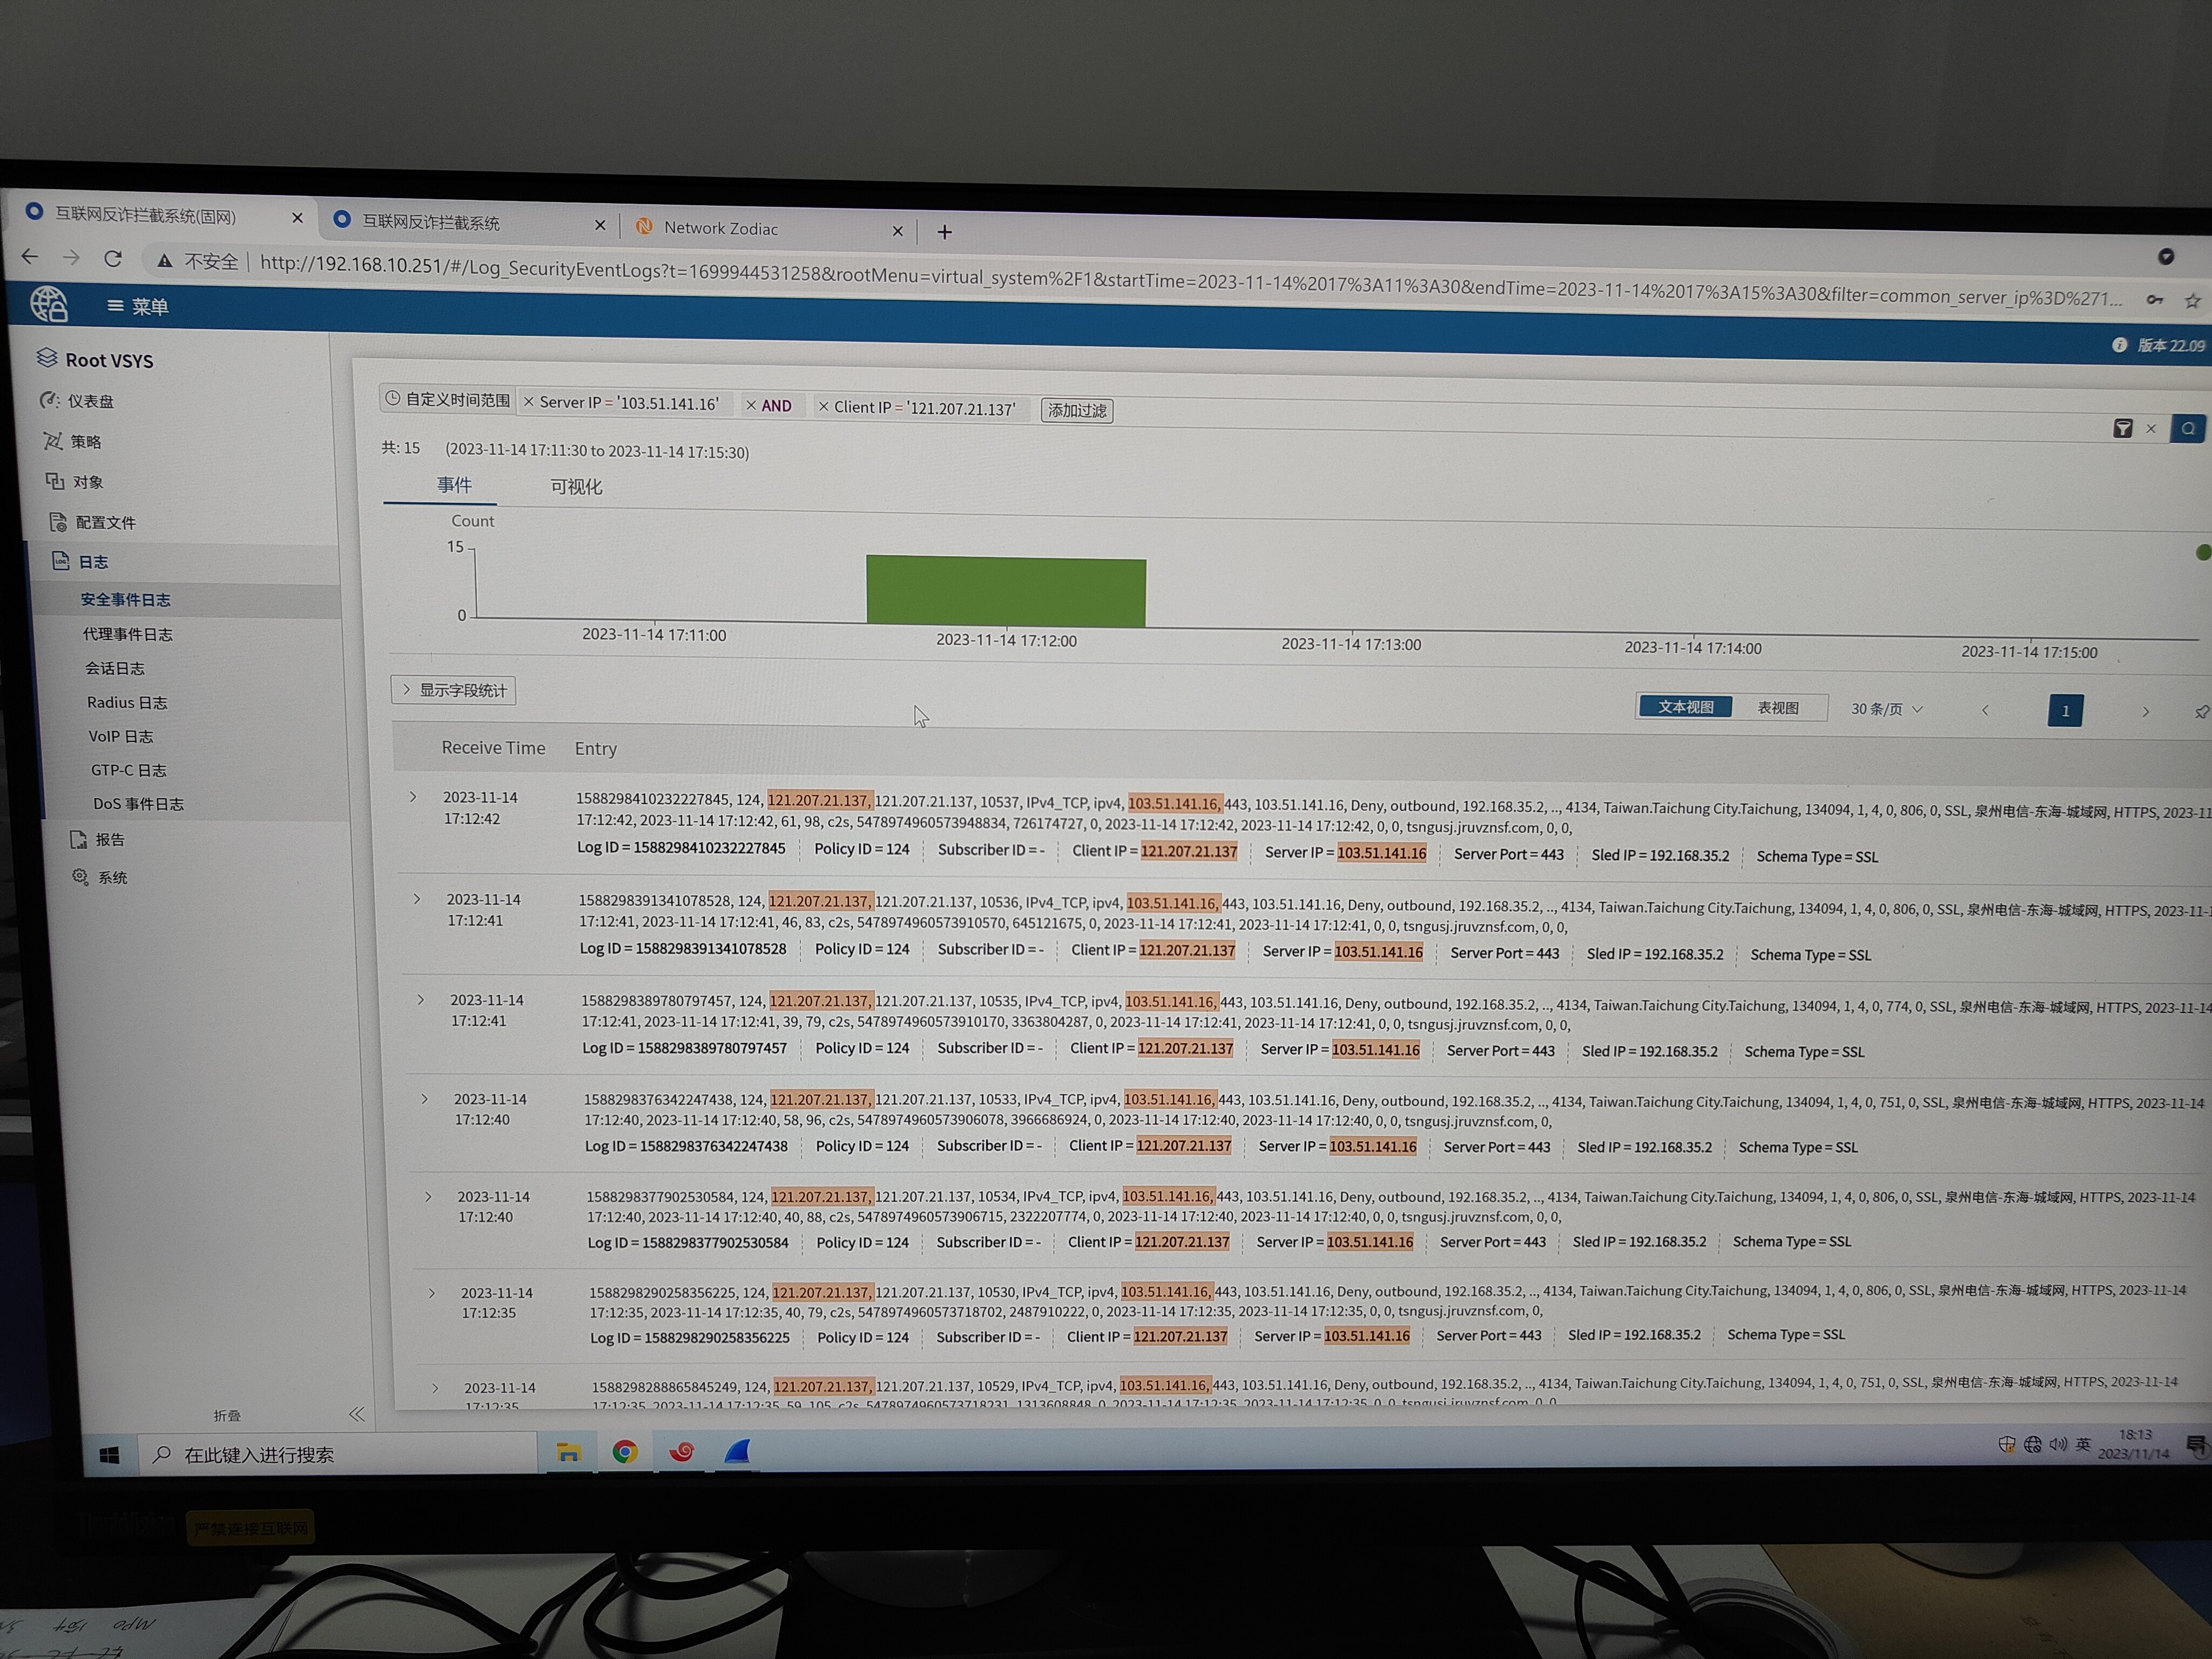Bookmark page with the star icon
The width and height of the screenshot is (2212, 1659).
coord(2192,300)
